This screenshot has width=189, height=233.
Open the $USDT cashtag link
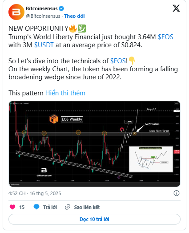(x=44, y=45)
